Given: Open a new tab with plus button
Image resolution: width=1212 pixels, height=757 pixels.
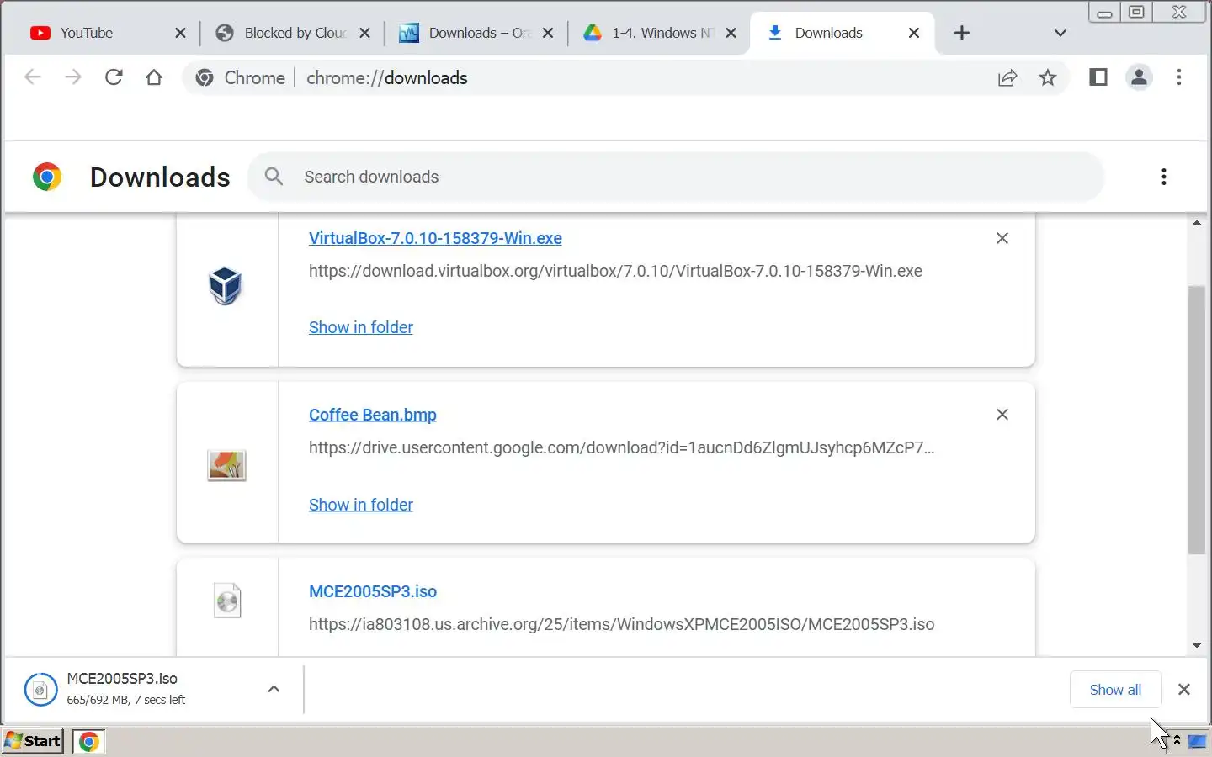Looking at the screenshot, I should [962, 33].
